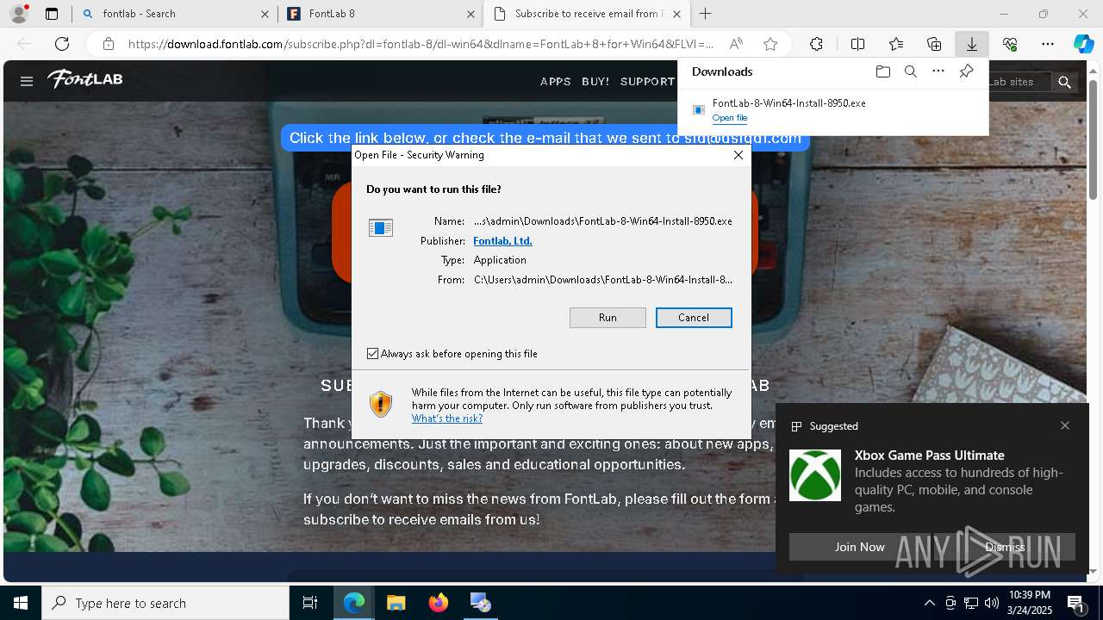The image size is (1103, 620).
Task: Open the Fontlab, Ltd. publisher link
Action: click(x=502, y=241)
